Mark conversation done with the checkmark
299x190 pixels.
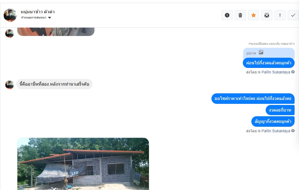pyautogui.click(x=293, y=15)
